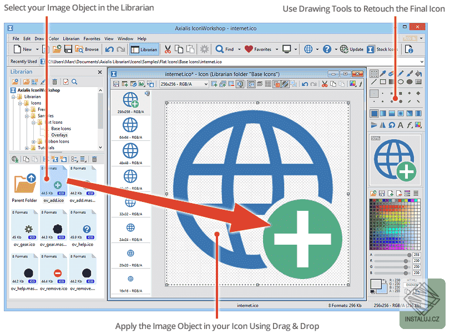Open the Window menu

click(x=125, y=38)
